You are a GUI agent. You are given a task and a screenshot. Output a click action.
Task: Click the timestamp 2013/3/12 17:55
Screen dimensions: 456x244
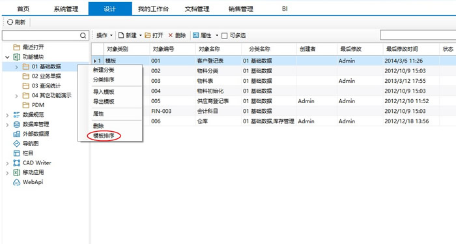[405, 81]
